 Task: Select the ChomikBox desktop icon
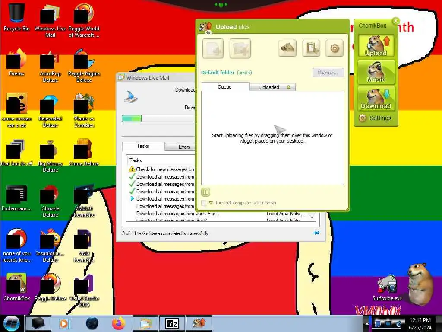click(17, 287)
